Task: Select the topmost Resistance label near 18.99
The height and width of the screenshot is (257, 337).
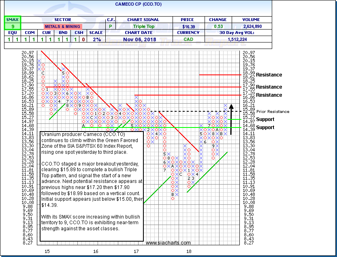Action: (x=269, y=75)
